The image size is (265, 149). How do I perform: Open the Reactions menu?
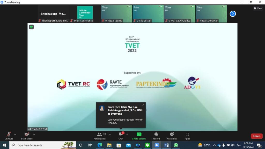(x=172, y=136)
